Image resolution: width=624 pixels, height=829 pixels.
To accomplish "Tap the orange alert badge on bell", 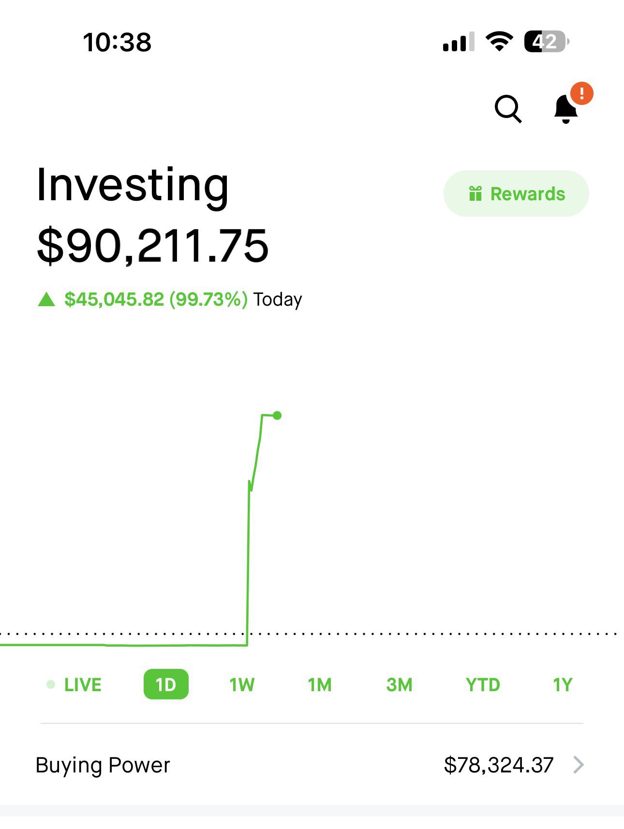I will click(x=581, y=93).
